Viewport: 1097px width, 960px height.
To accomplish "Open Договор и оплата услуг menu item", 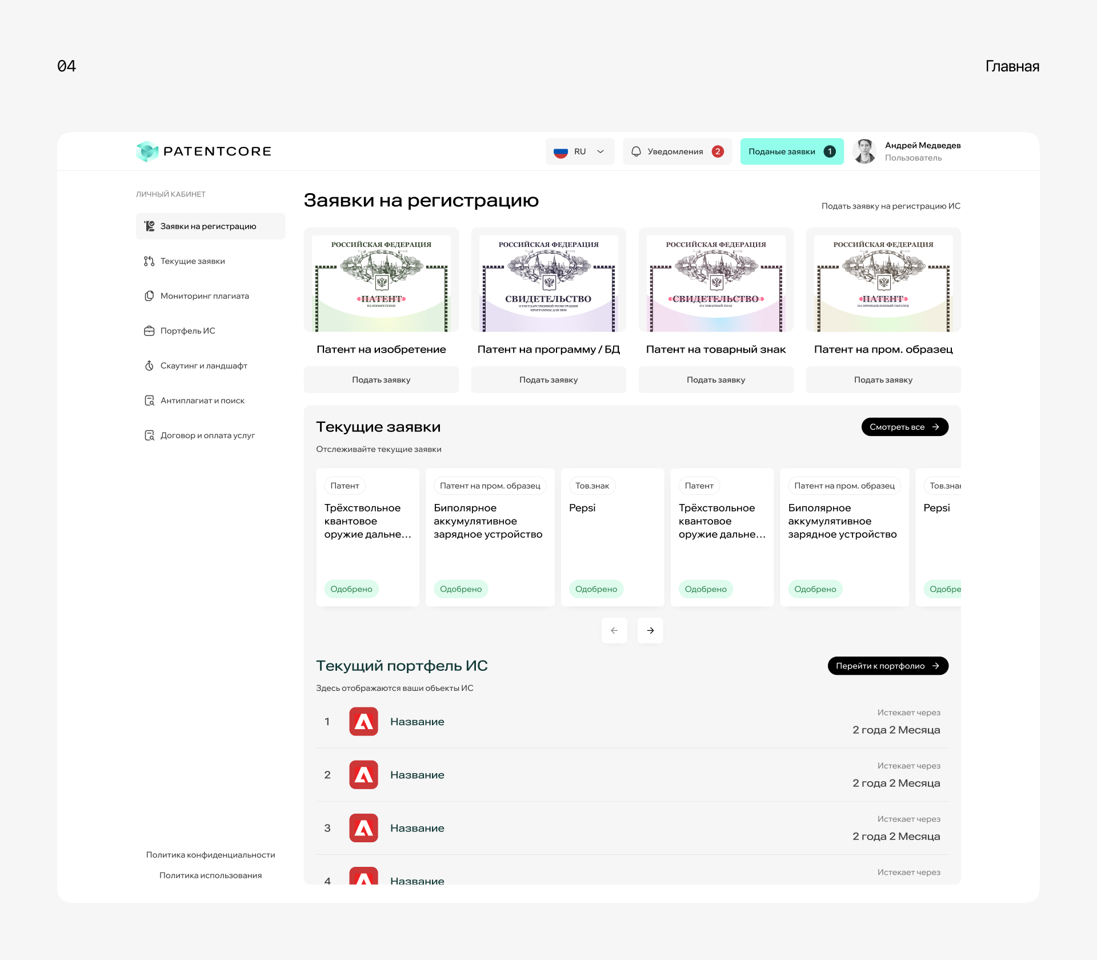I will point(207,435).
